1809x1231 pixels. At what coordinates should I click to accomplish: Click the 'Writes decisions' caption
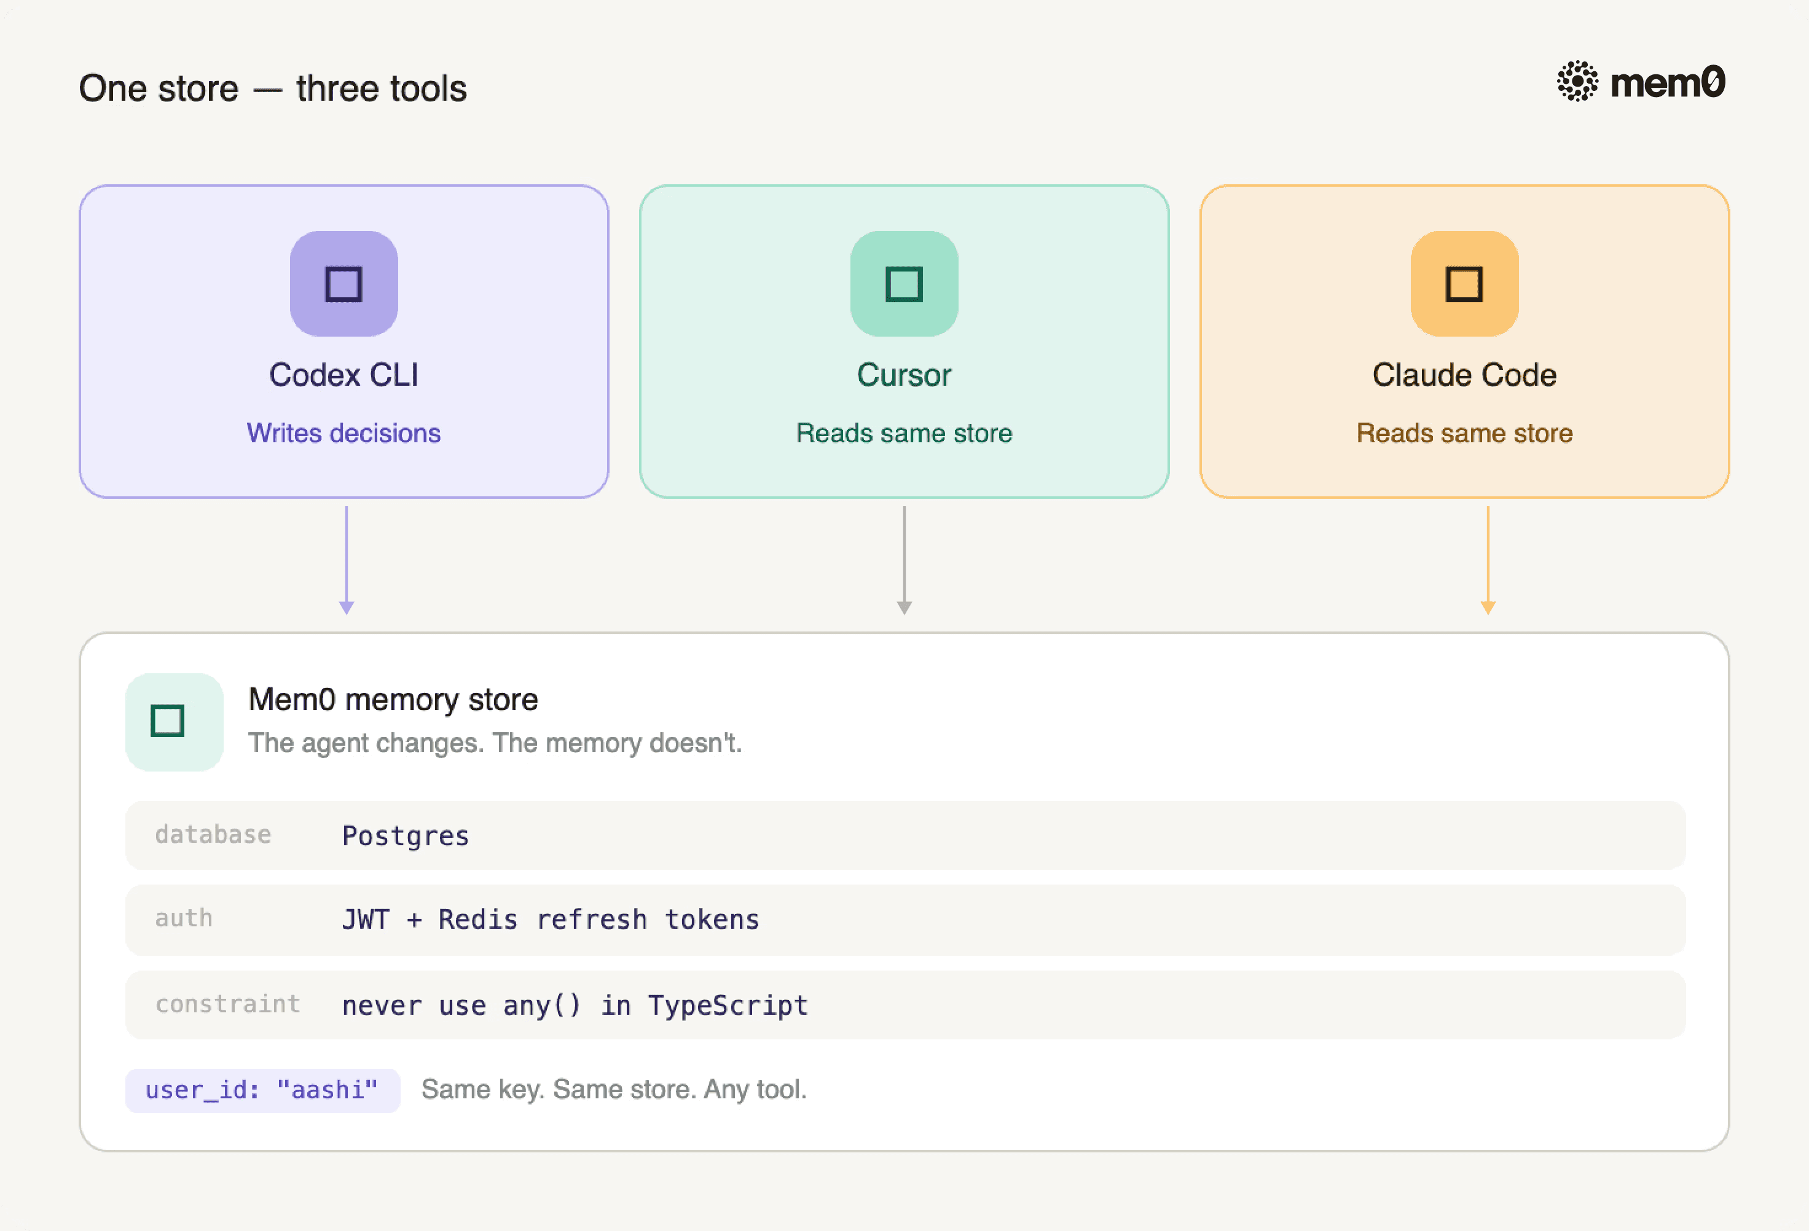344,434
